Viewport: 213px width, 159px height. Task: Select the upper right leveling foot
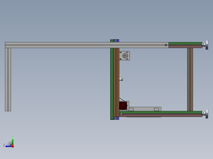206,45
